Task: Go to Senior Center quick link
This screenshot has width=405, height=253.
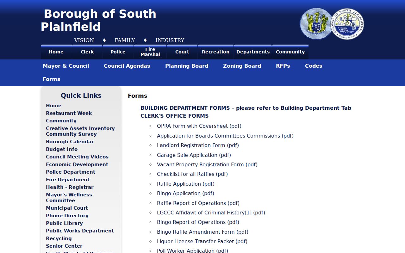Action: [64, 246]
